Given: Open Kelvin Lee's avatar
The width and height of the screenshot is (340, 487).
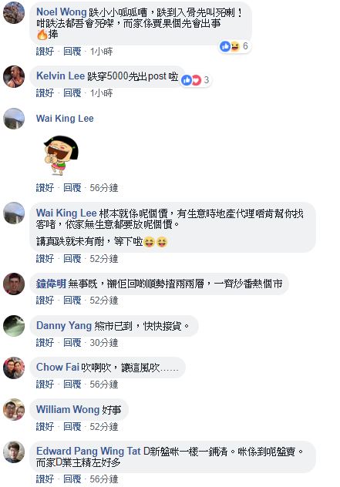Looking at the screenshot, I should coord(14,76).
